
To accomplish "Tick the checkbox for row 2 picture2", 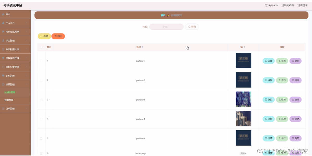I will pyautogui.click(x=41, y=80).
